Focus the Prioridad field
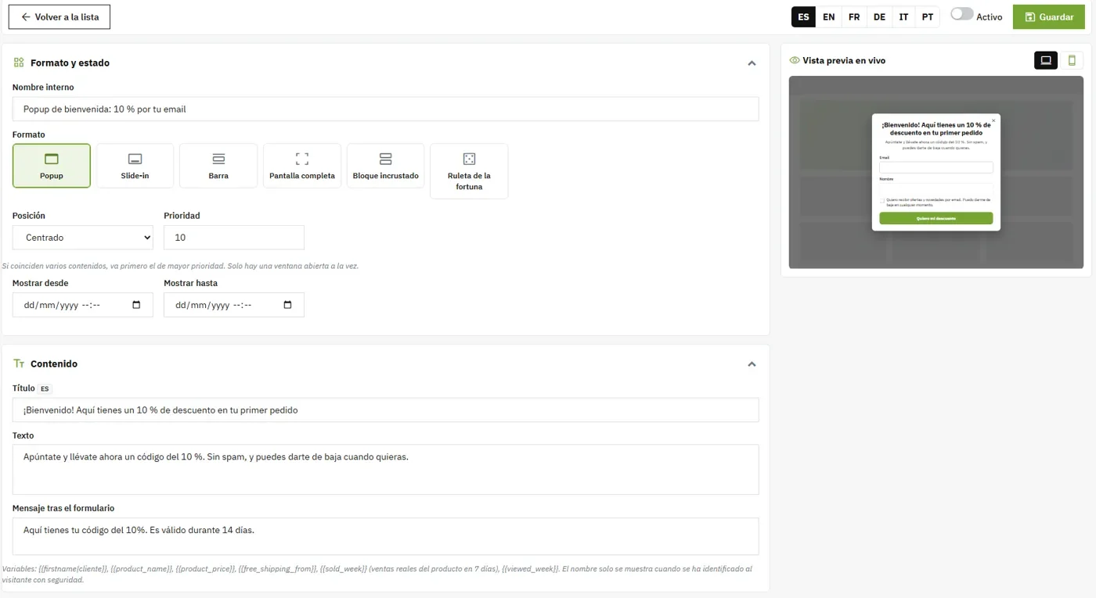Image resolution: width=1096 pixels, height=598 pixels. 234,238
